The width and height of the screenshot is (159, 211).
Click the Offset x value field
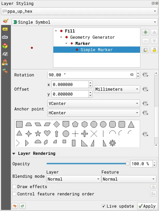tap(70, 84)
